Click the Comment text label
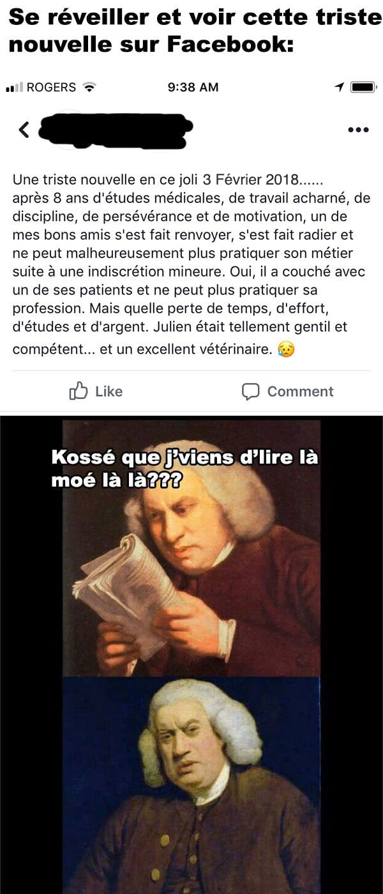The height and width of the screenshot is (894, 383). [x=300, y=391]
